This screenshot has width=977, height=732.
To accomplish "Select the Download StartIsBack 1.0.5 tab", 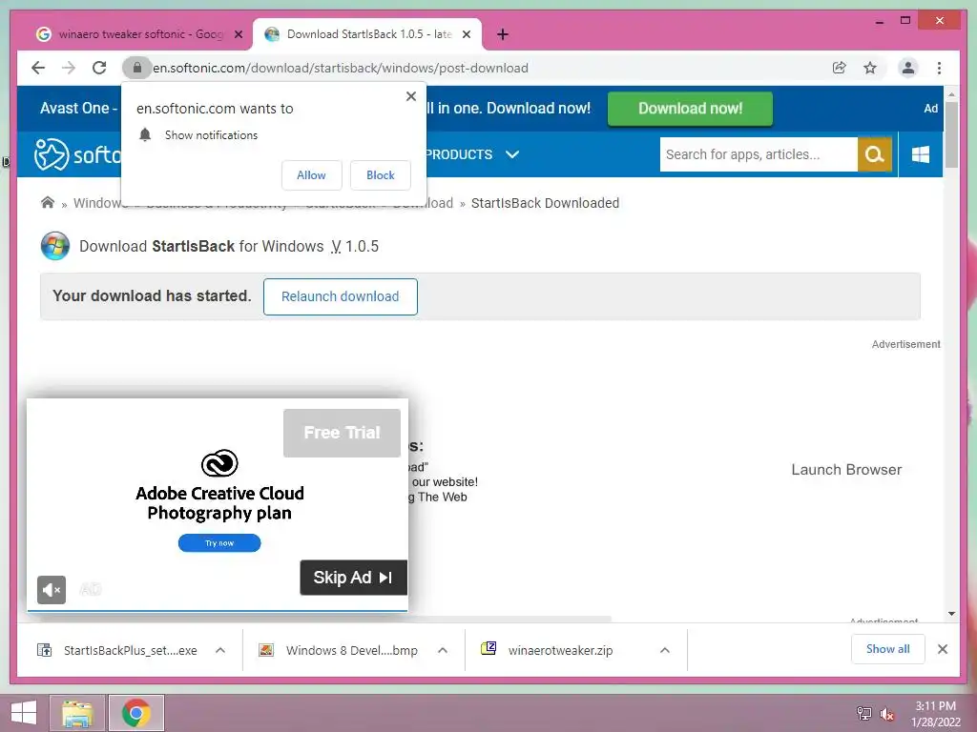I will (x=368, y=34).
